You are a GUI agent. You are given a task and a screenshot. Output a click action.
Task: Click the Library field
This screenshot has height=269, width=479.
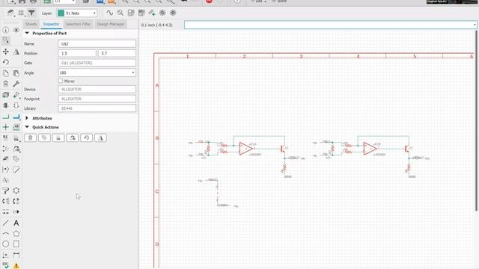tap(97, 108)
